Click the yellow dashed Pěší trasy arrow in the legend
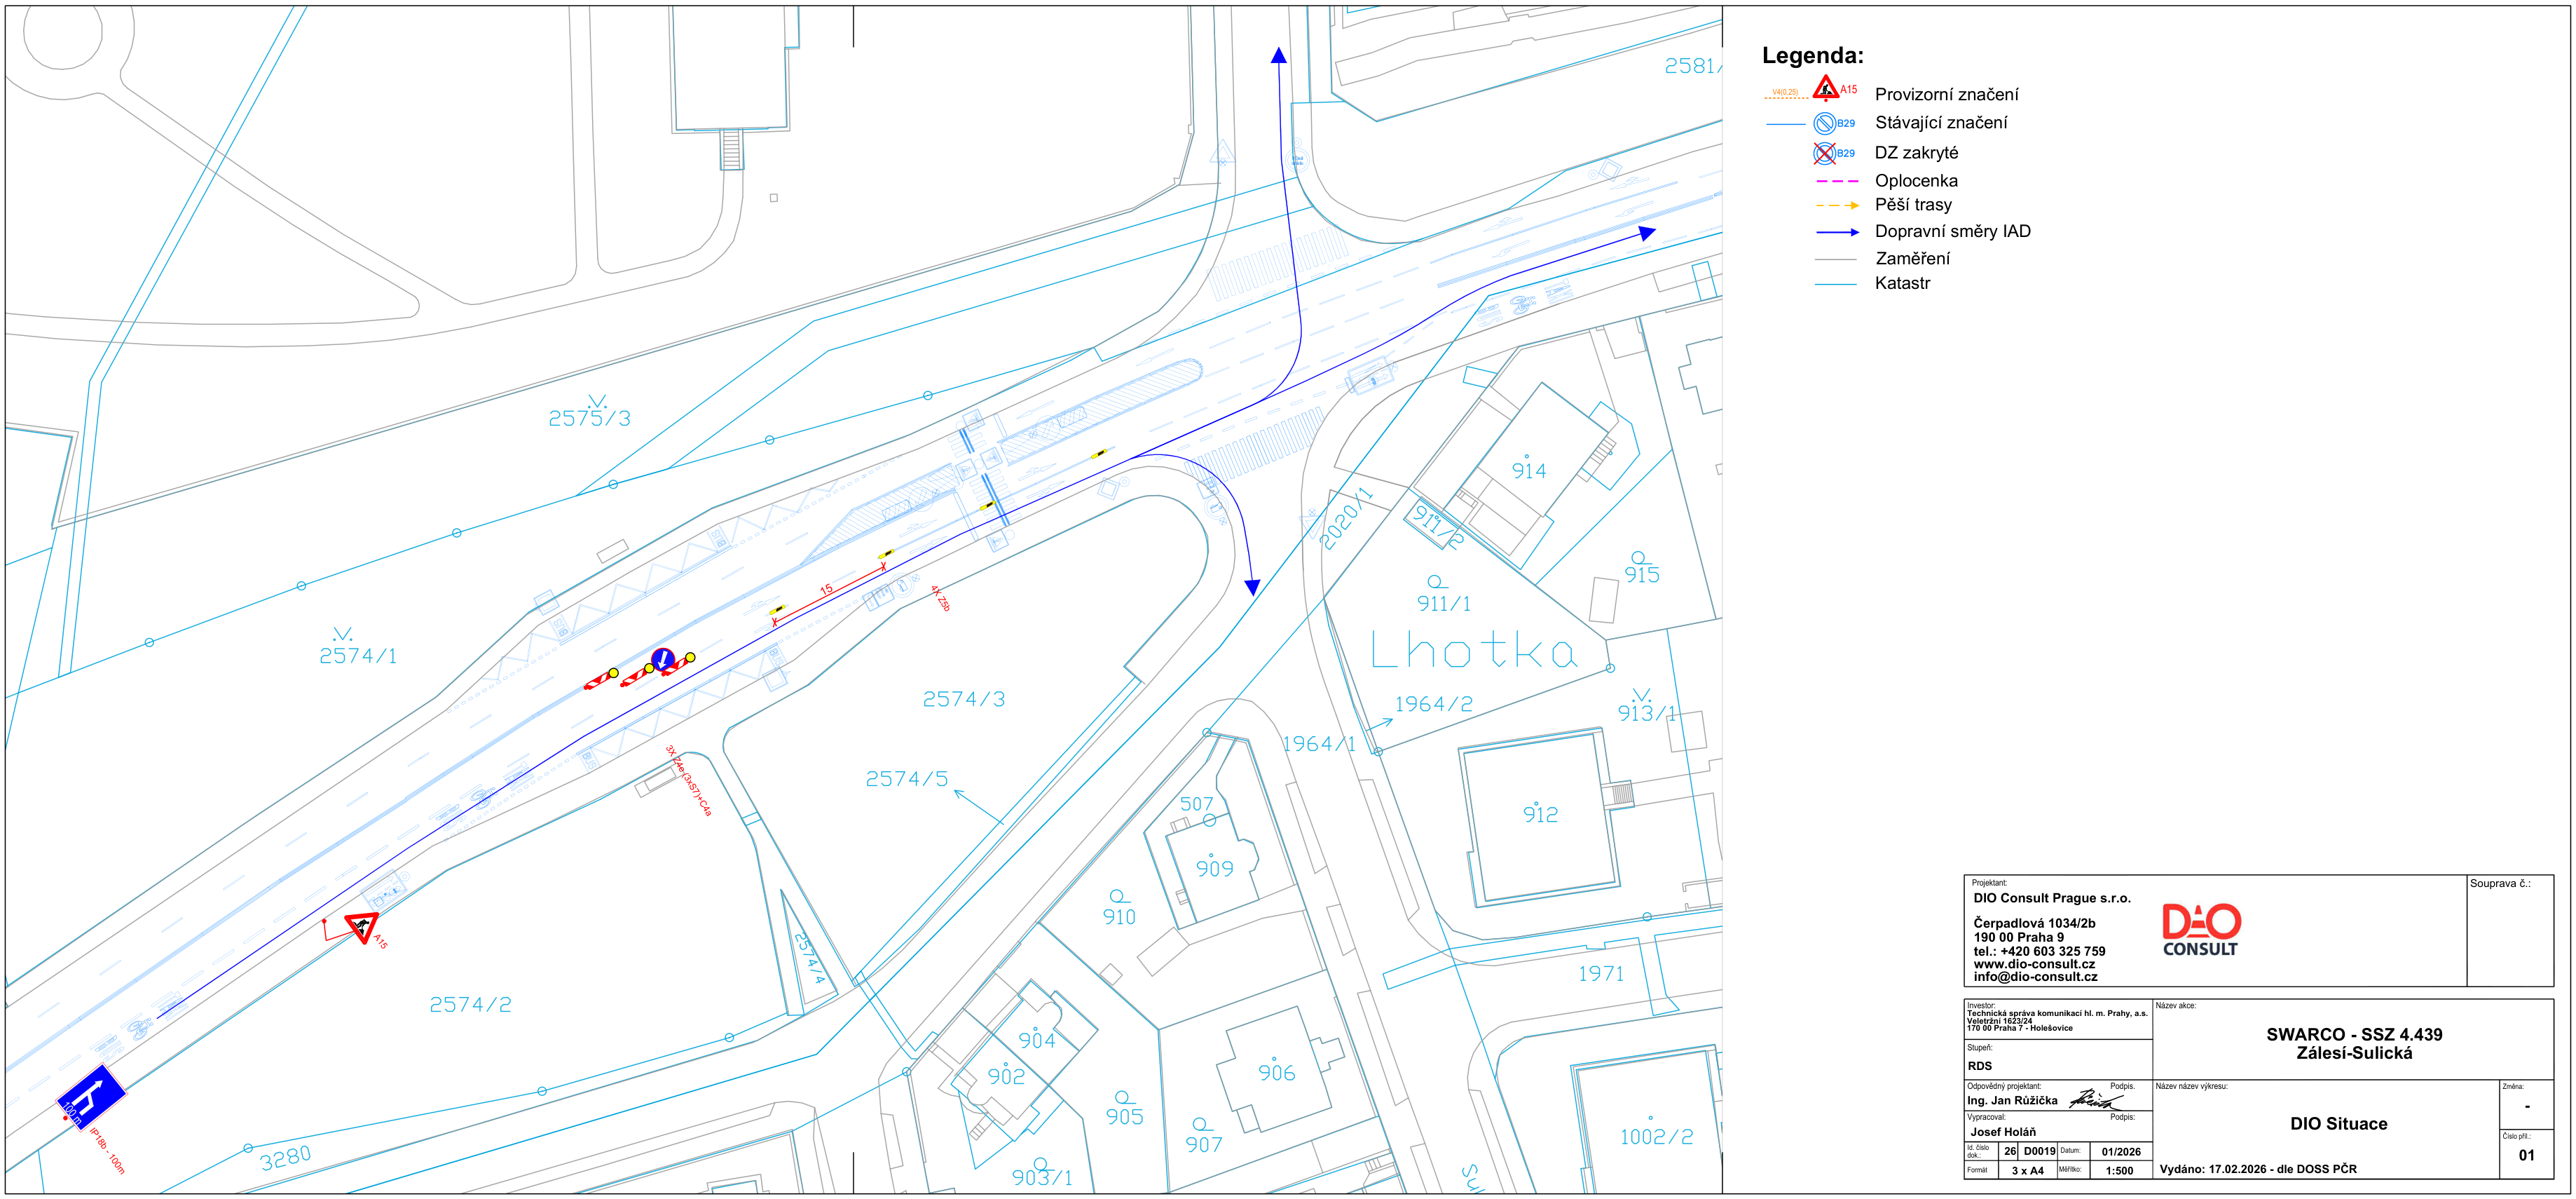This screenshot has height=1199, width=2576. (1837, 205)
